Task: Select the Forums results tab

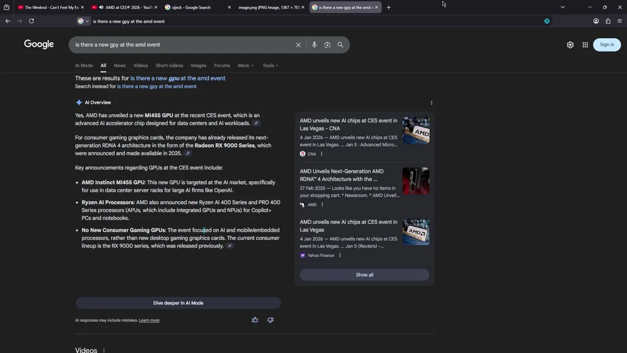Action: pos(222,65)
